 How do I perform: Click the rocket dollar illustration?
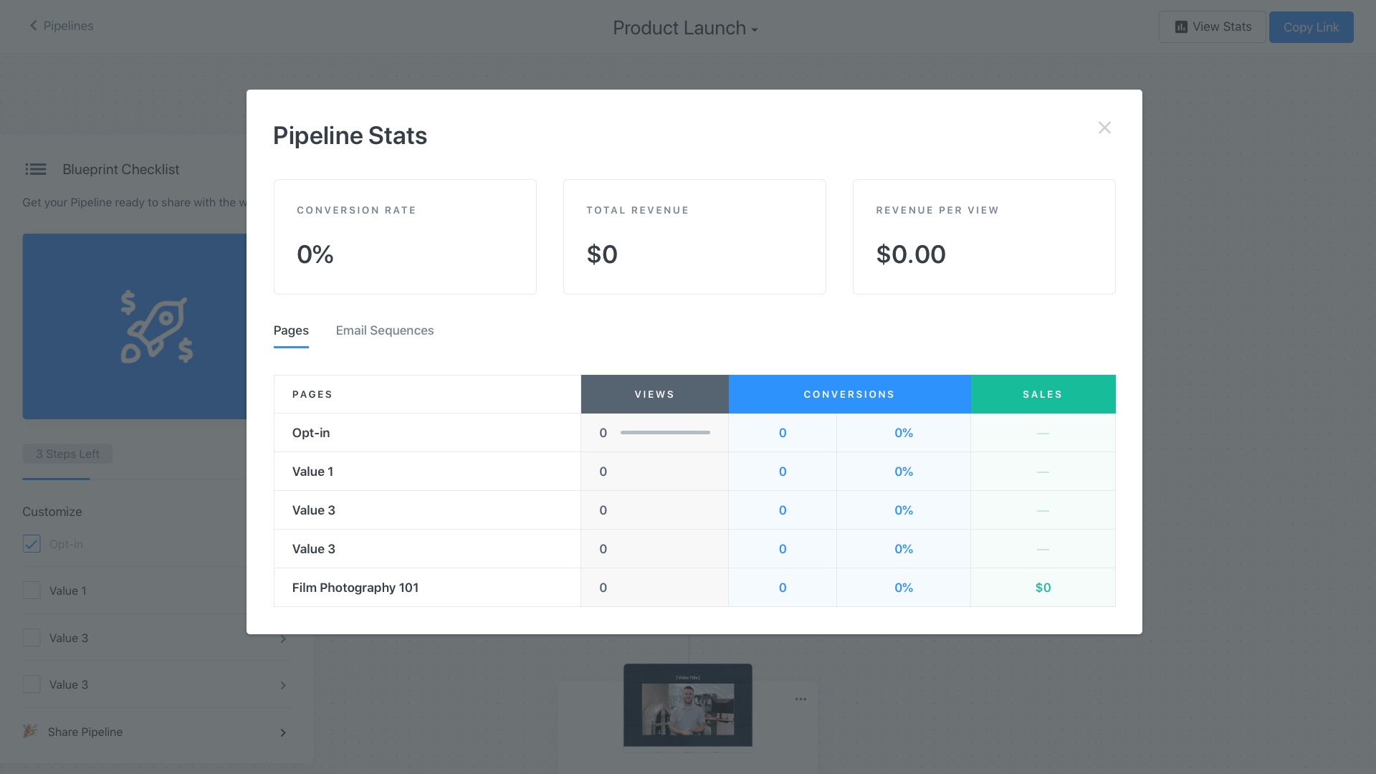tap(156, 327)
